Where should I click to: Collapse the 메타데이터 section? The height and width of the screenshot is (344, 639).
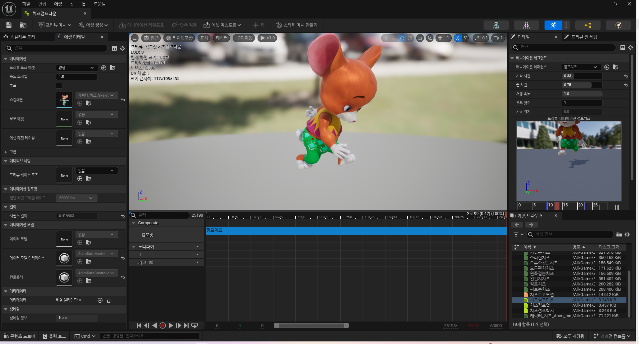point(6,291)
